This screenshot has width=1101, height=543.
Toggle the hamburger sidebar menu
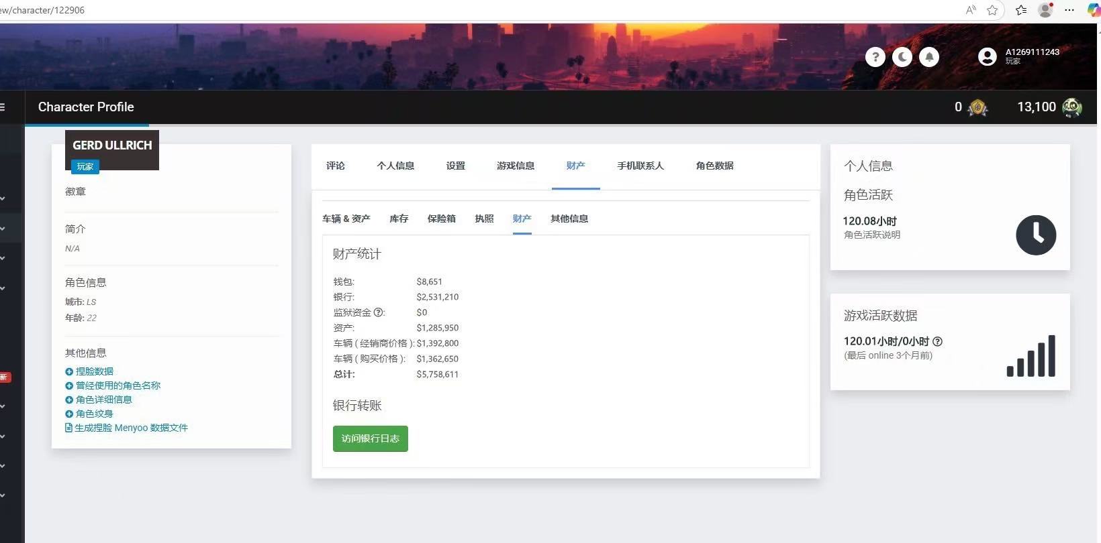[x=3, y=107]
